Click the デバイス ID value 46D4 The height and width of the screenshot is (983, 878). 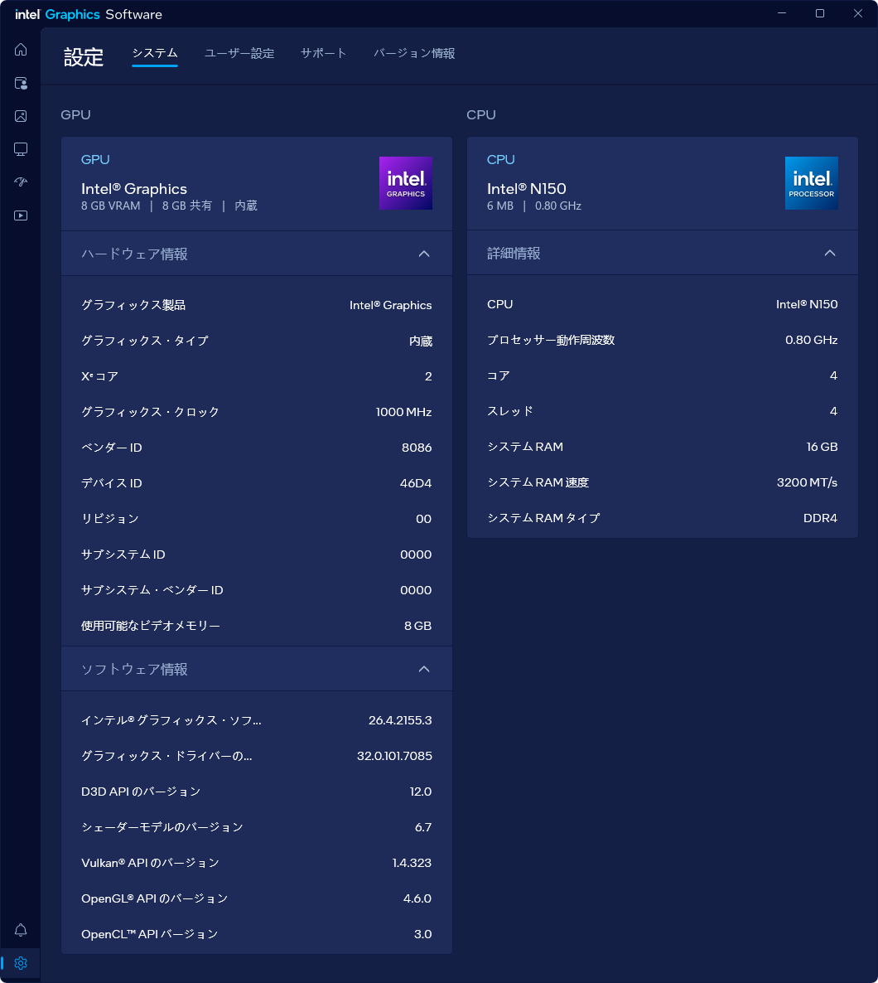pos(416,483)
